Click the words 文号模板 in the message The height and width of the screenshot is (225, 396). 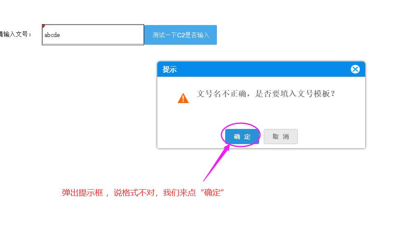[x=314, y=94]
